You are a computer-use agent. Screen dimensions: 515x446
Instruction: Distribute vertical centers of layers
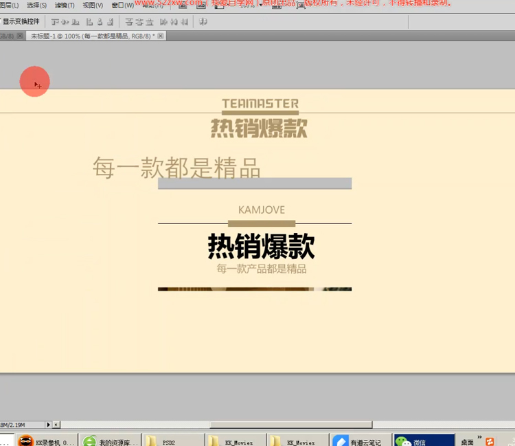pyautogui.click(x=139, y=22)
